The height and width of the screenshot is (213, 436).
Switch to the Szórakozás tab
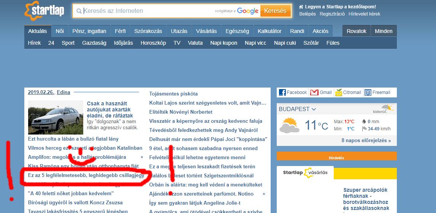(148, 31)
